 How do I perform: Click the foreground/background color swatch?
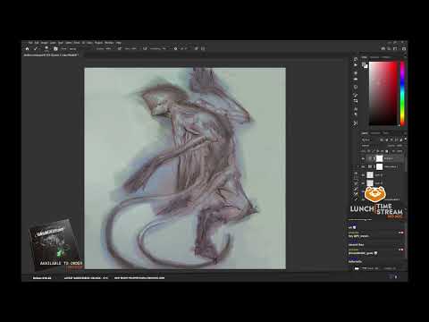point(365,65)
